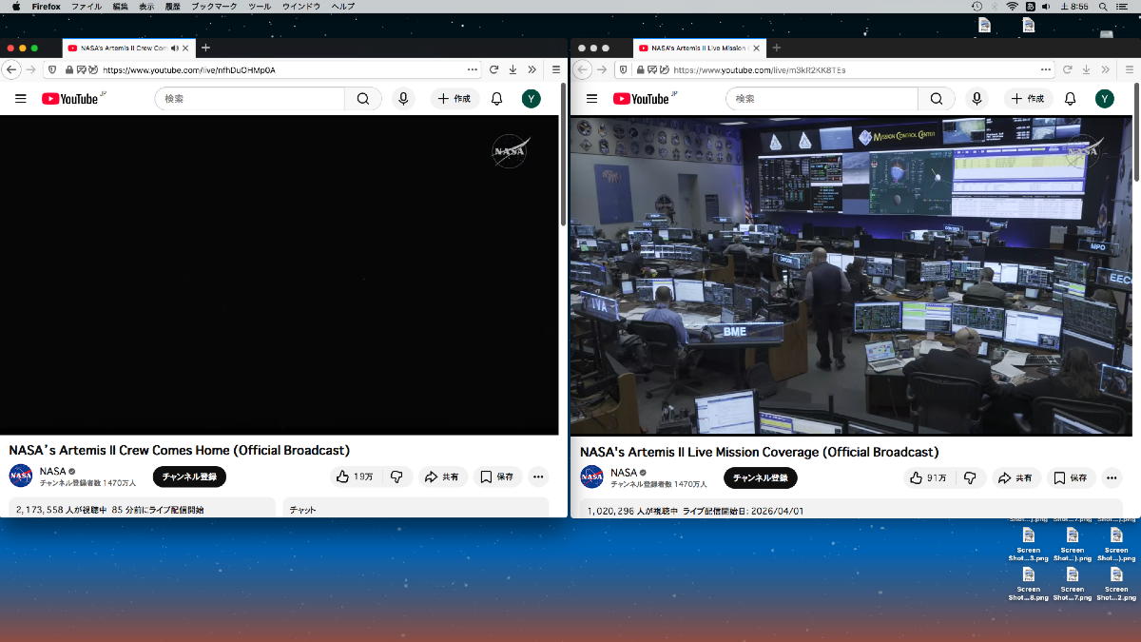Click the YouTube search field in left window
The height and width of the screenshot is (642, 1141).
[x=250, y=99]
